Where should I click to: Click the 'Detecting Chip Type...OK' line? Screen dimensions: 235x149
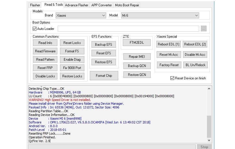tap(46, 89)
